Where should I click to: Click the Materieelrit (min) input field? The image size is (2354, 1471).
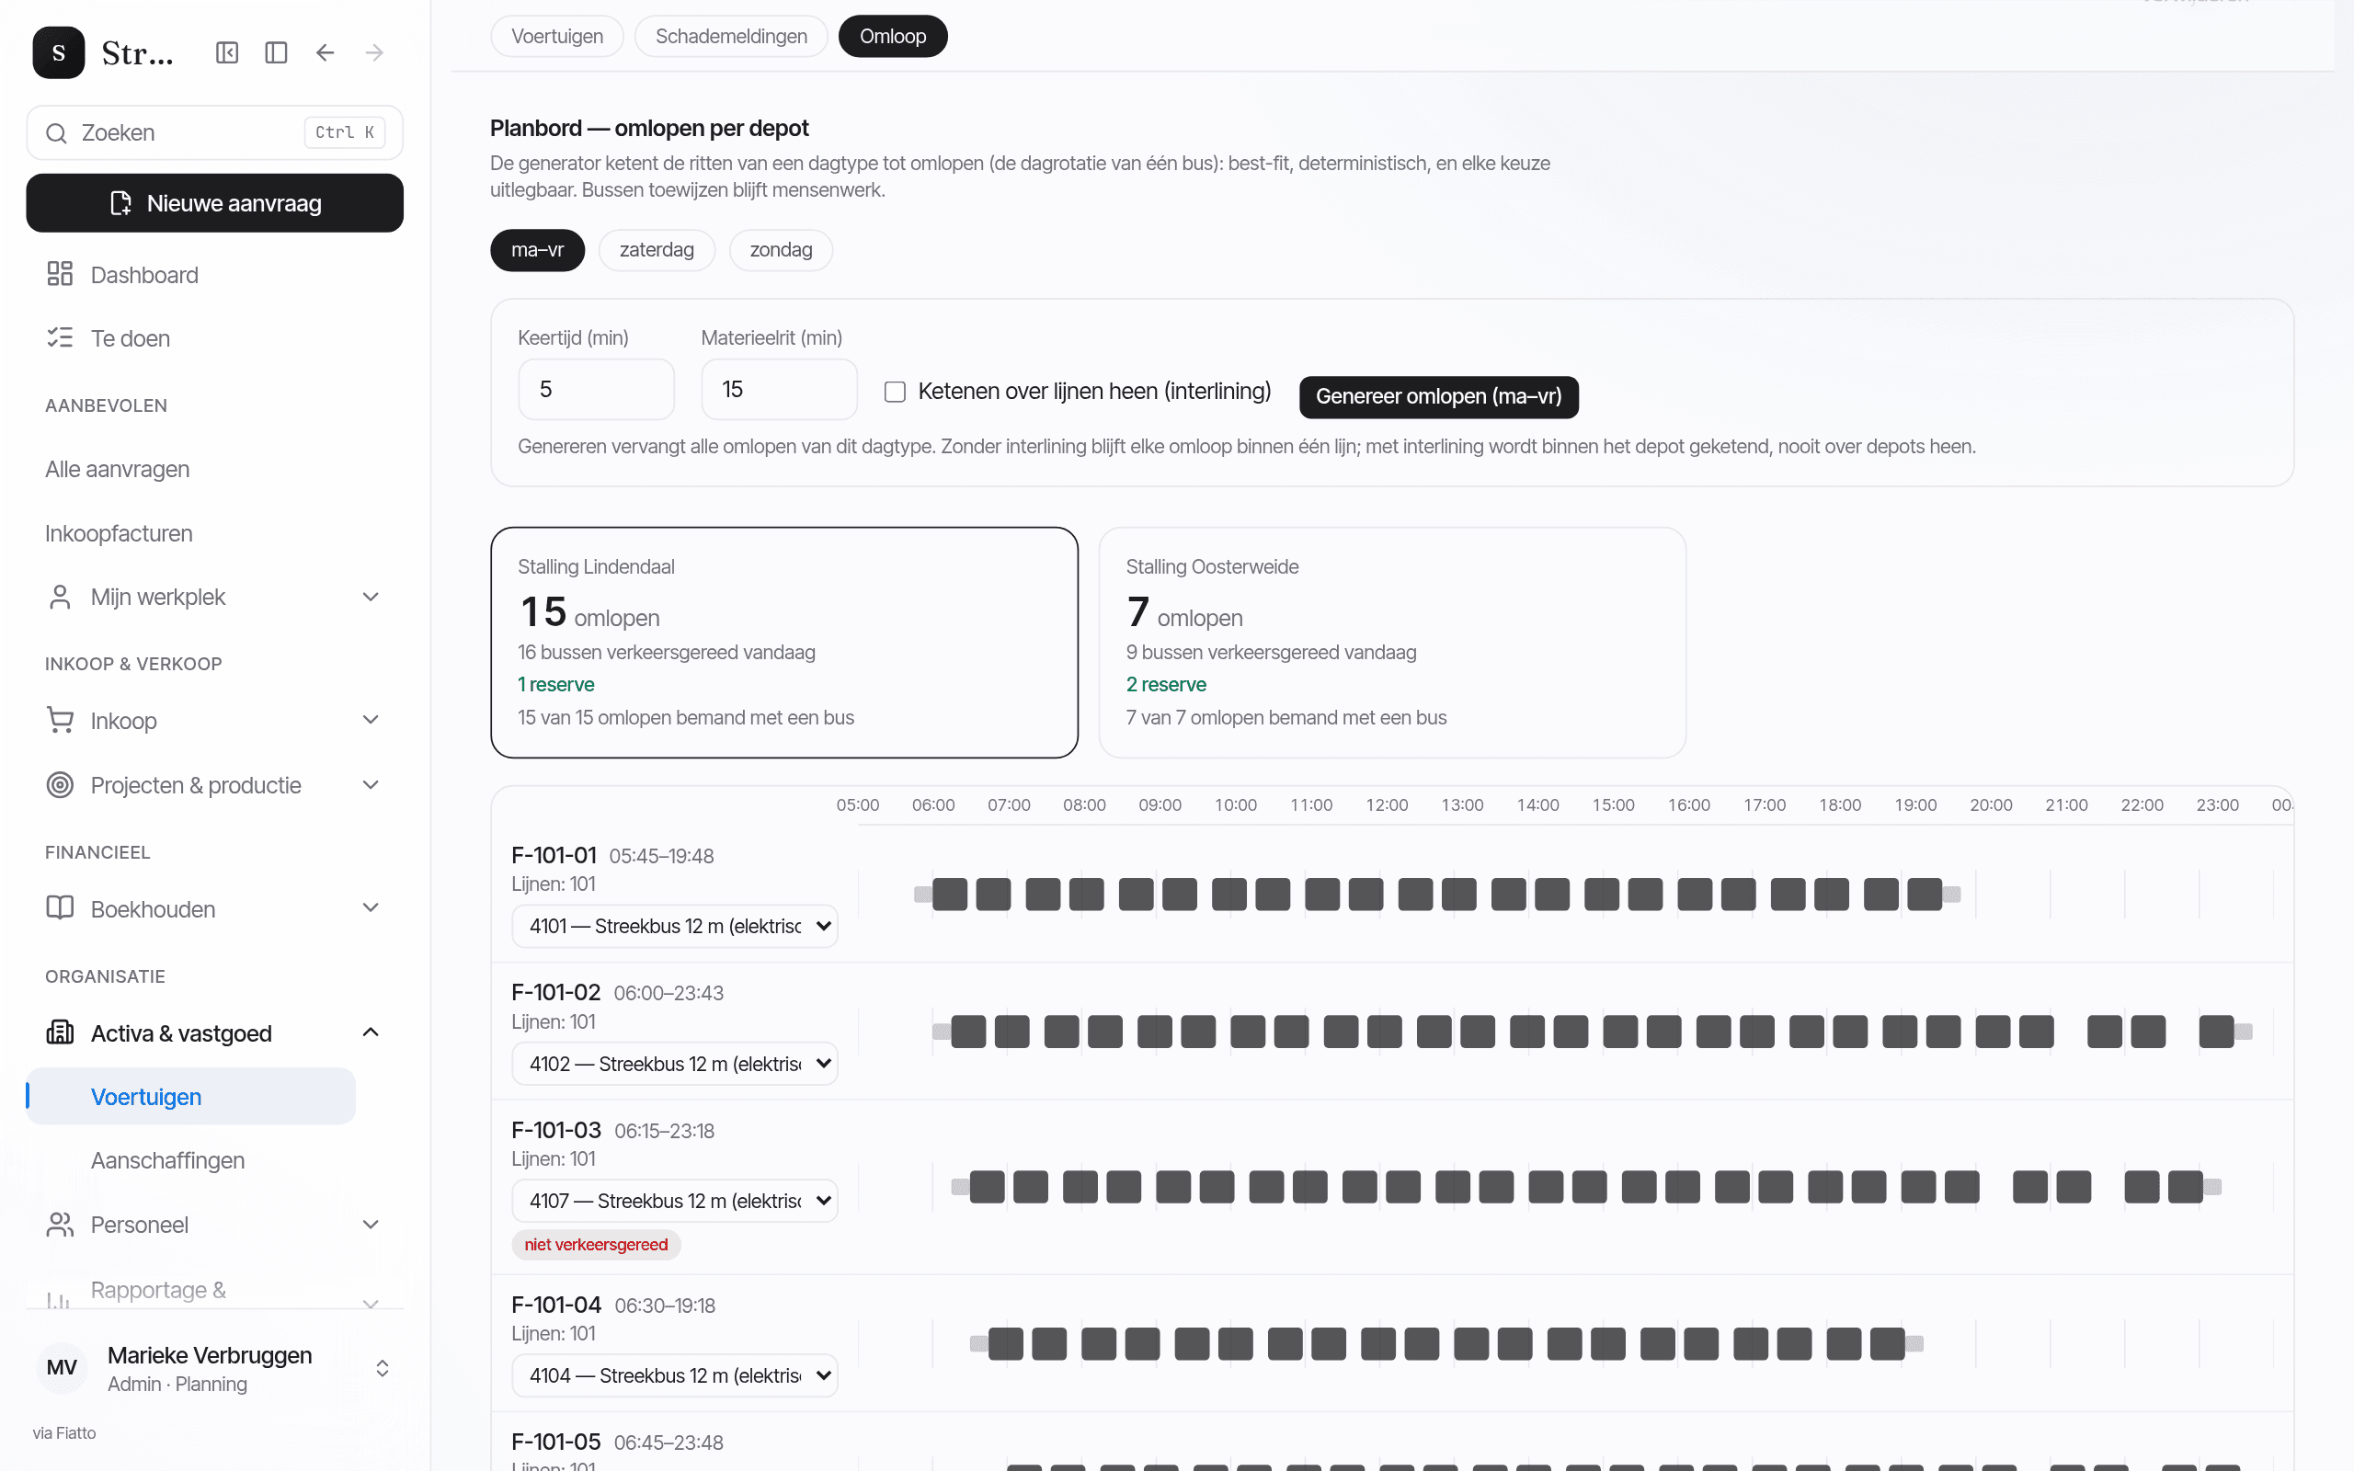(779, 389)
